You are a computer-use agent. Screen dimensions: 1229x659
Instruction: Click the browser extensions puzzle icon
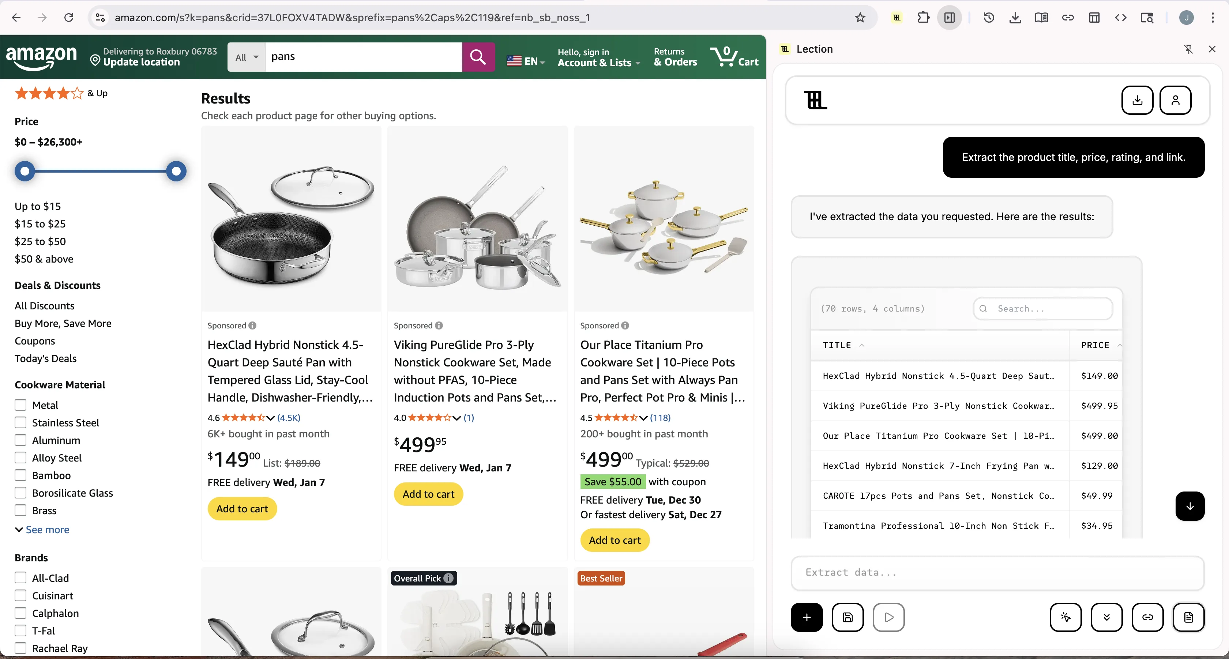(923, 18)
